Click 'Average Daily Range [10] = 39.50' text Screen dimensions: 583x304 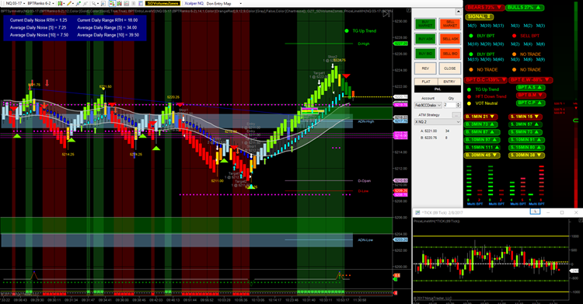pos(108,35)
